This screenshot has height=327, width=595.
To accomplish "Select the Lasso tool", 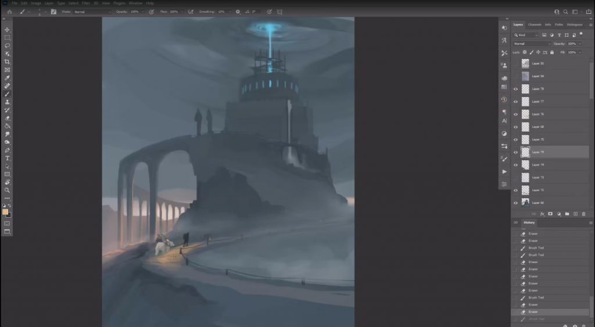I will click(x=7, y=45).
